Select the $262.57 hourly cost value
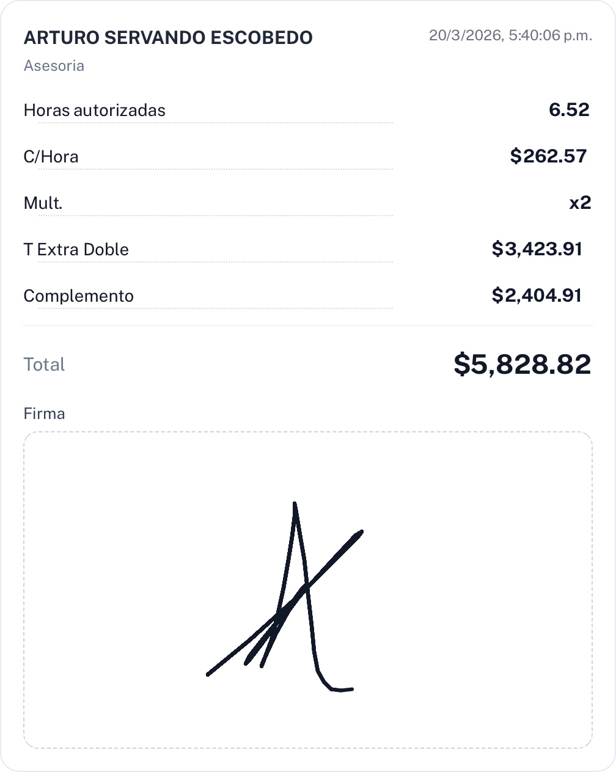Screen dimensions: 616x772 (x=548, y=156)
